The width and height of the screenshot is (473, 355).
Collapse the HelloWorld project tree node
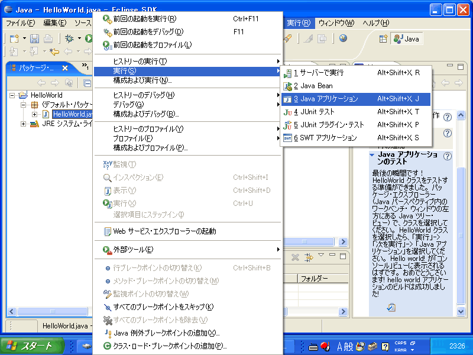click(x=13, y=95)
